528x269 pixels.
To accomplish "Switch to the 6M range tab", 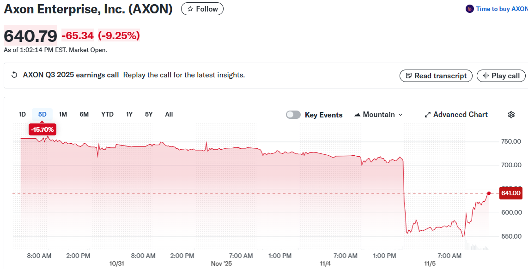I will (x=84, y=114).
